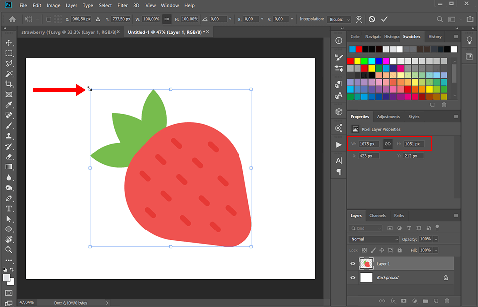This screenshot has width=478, height=307.
Task: Select the Crop tool
Action: coord(9,84)
